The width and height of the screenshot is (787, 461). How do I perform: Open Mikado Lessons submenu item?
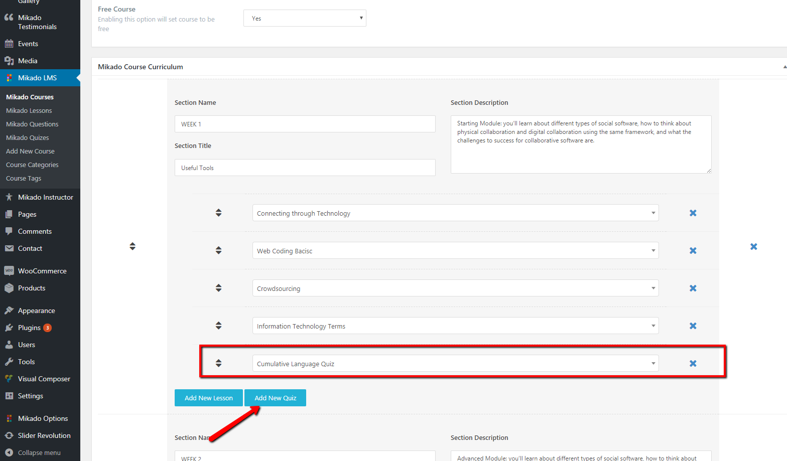(x=29, y=110)
